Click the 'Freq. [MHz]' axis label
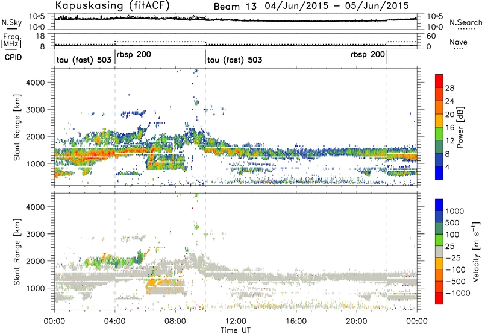The image size is (482, 334). coord(11,40)
